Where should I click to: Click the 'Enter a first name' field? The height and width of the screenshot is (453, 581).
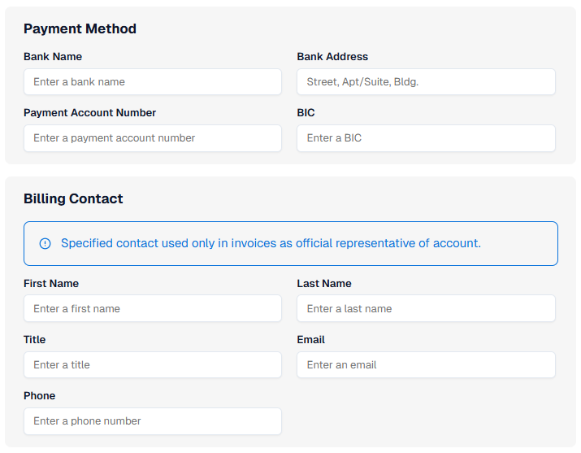pyautogui.click(x=153, y=309)
